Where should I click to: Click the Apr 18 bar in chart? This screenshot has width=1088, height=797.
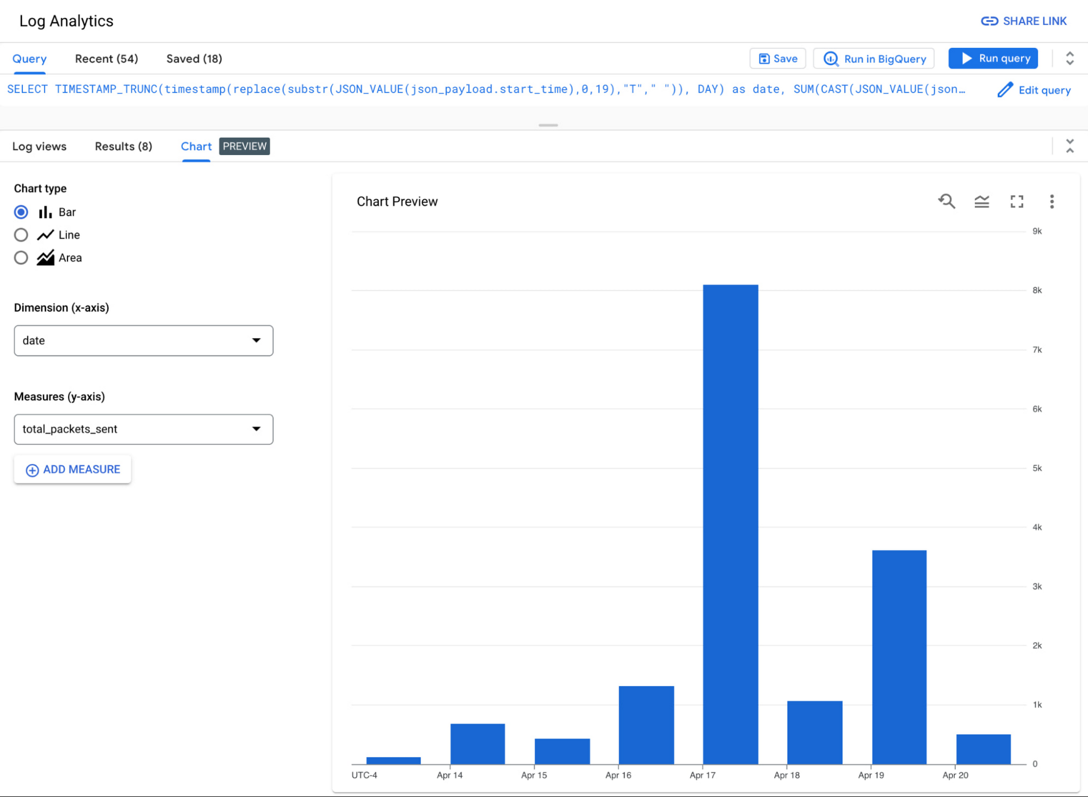(x=815, y=733)
